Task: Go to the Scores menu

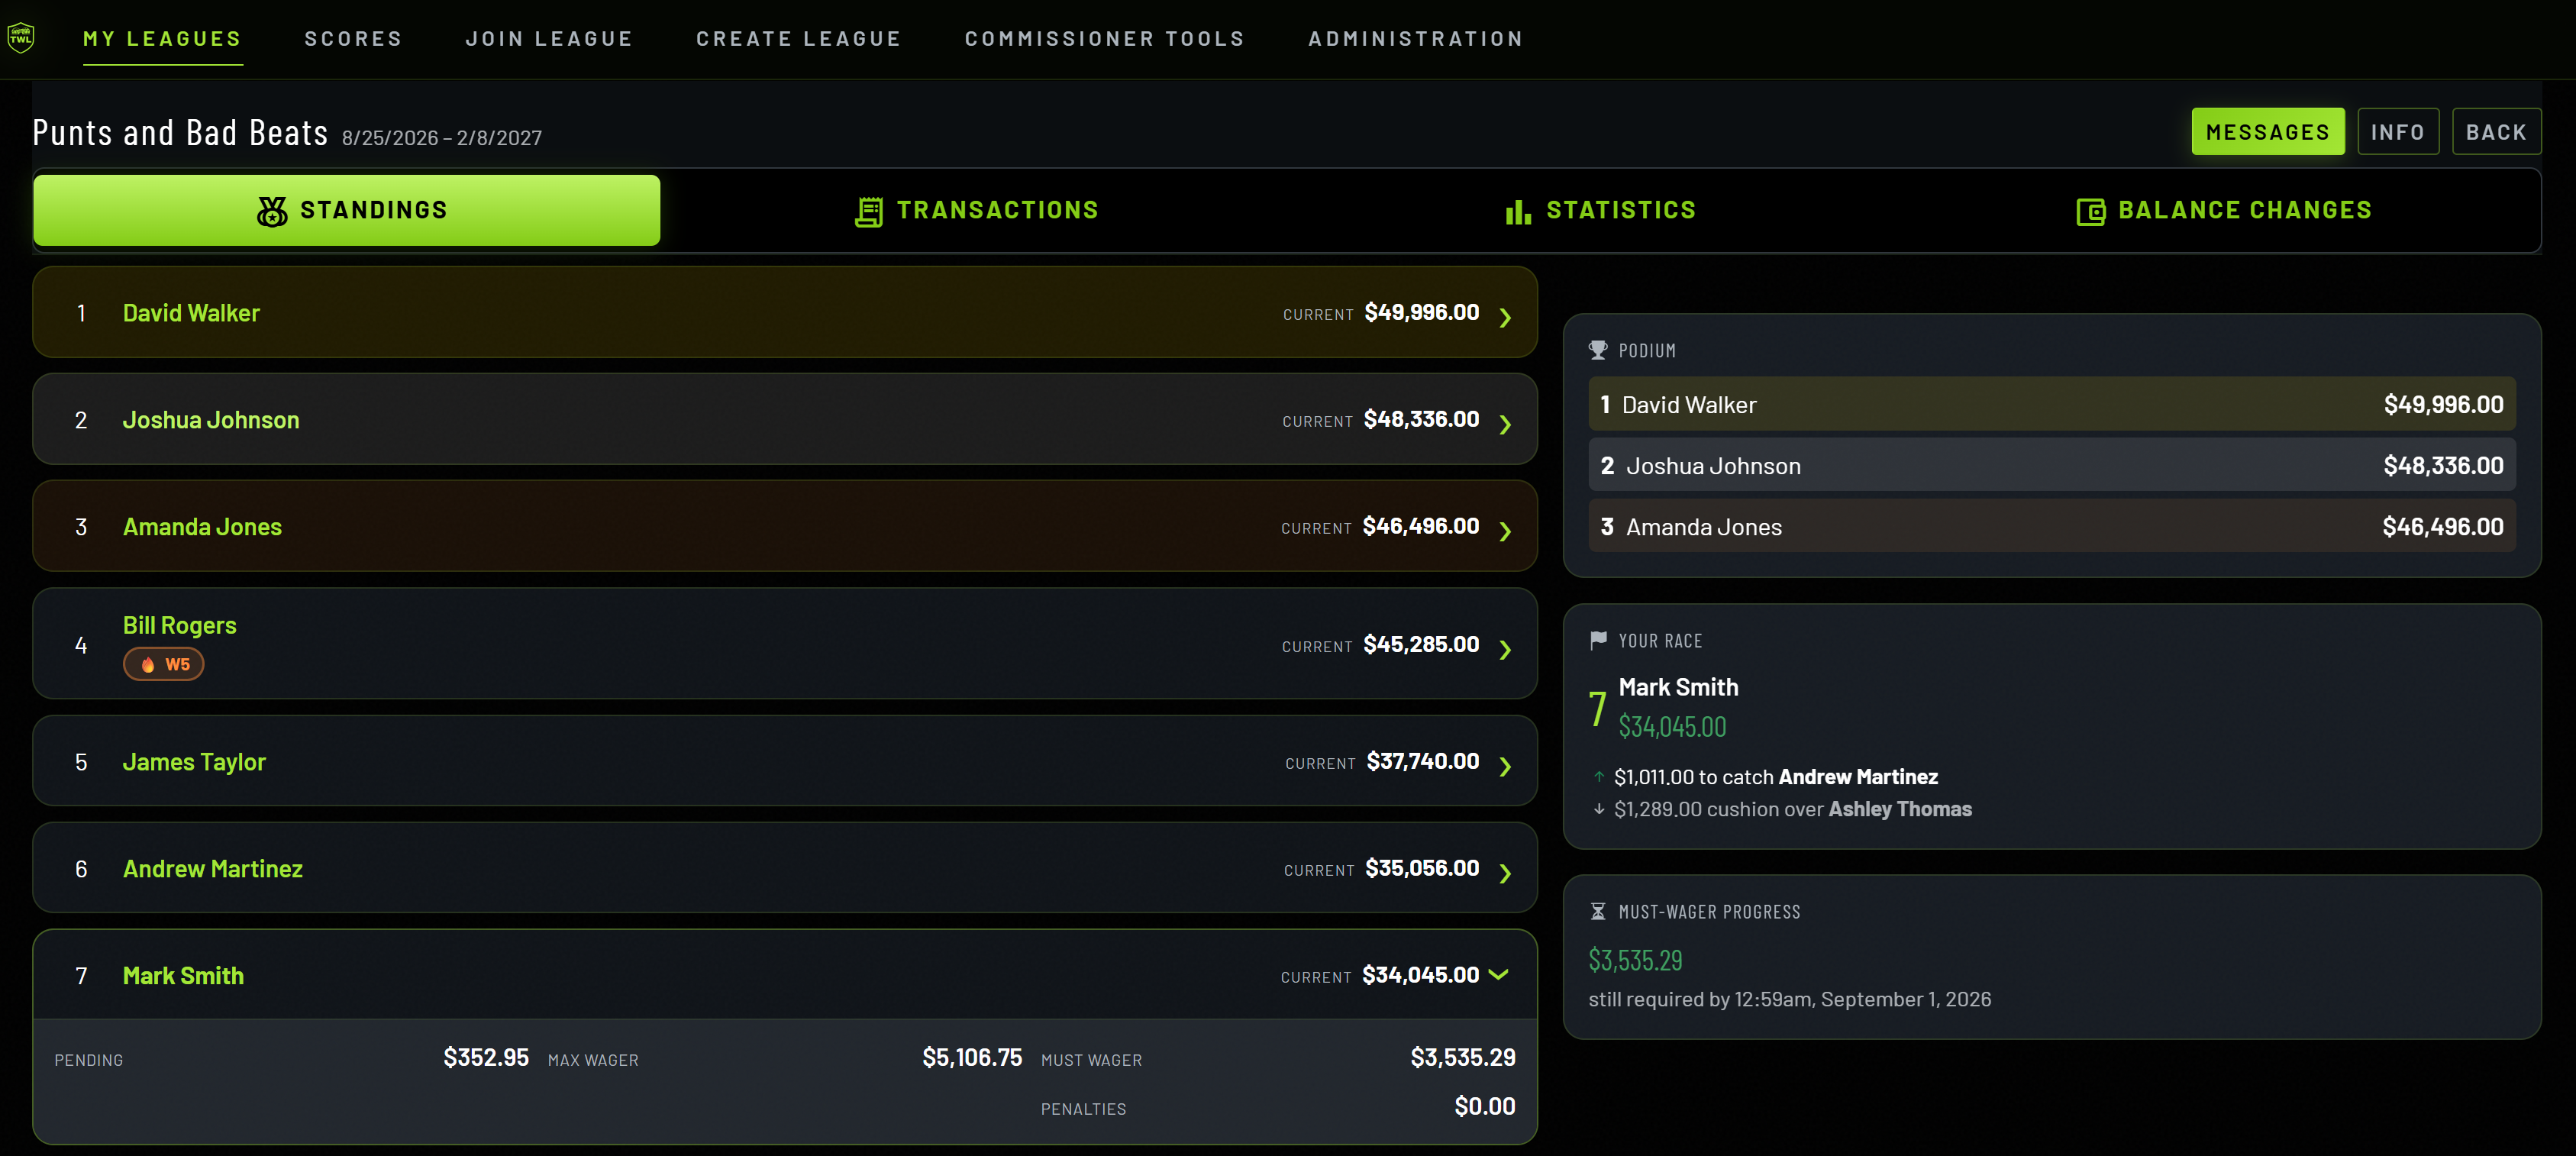Action: coord(354,39)
